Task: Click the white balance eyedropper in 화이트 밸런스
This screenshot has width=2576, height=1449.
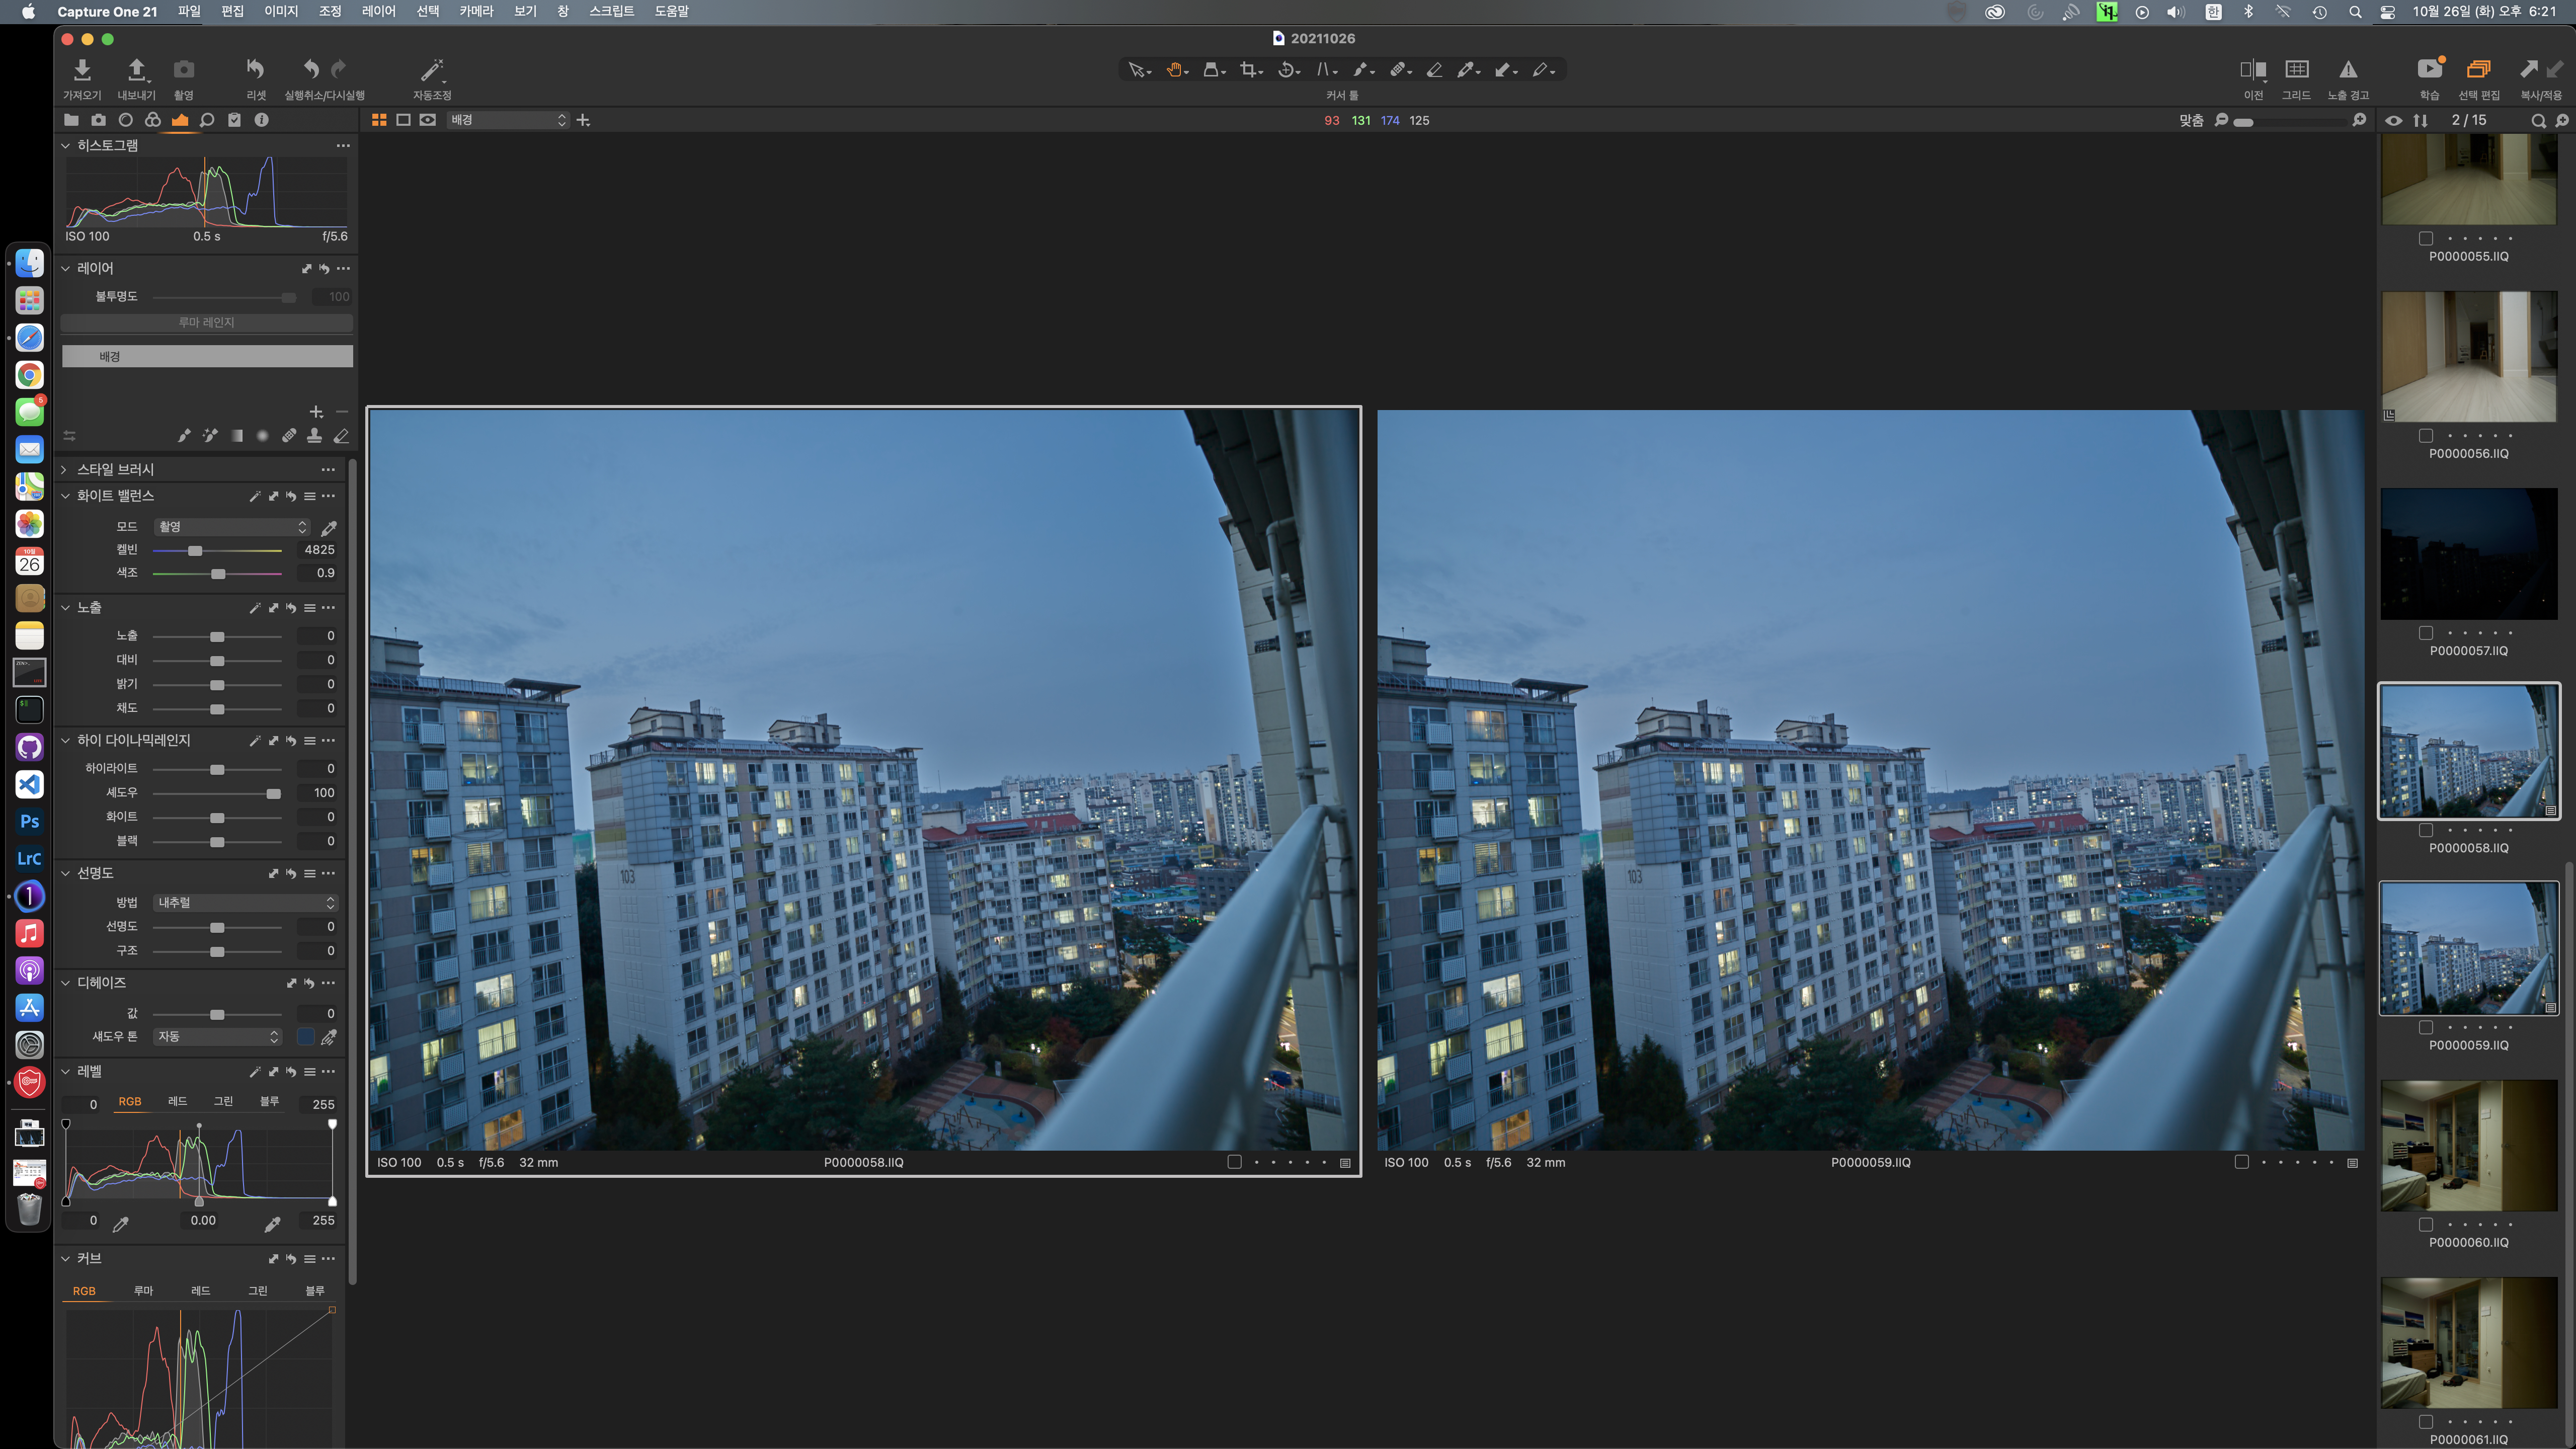Action: pyautogui.click(x=329, y=527)
